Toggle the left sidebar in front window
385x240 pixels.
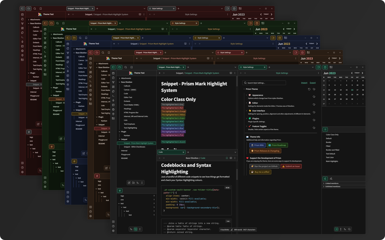[x=113, y=67]
